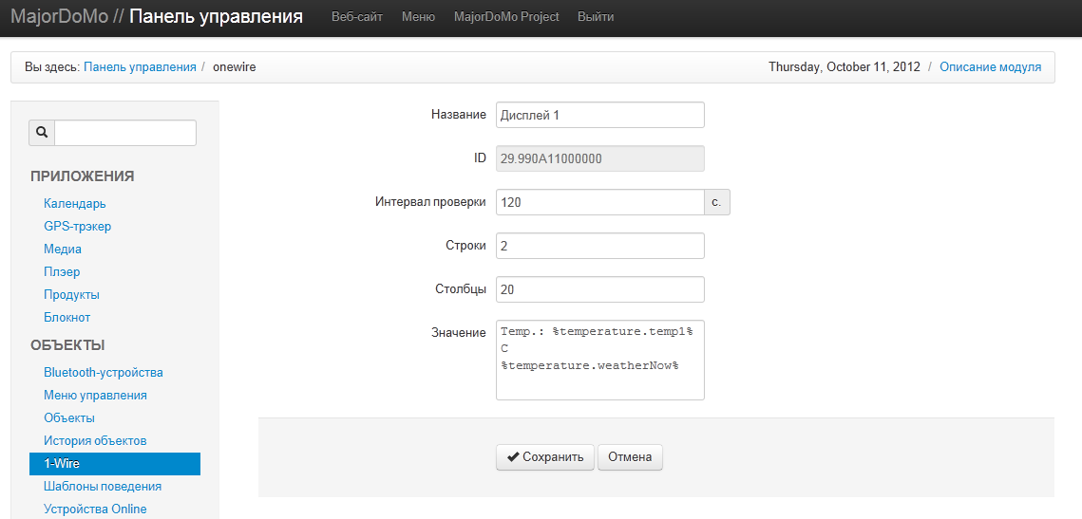This screenshot has width=1082, height=519.
Task: Select the 1-Wire sidebar item
Action: tap(62, 464)
